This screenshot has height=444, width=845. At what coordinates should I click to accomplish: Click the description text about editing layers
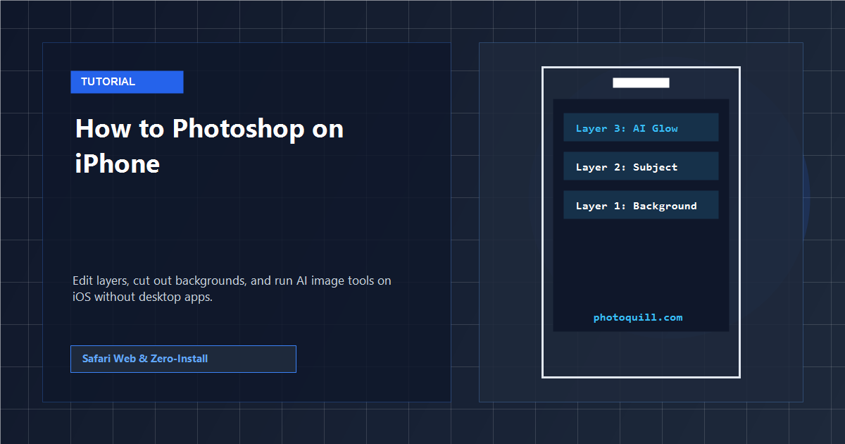[x=232, y=289]
